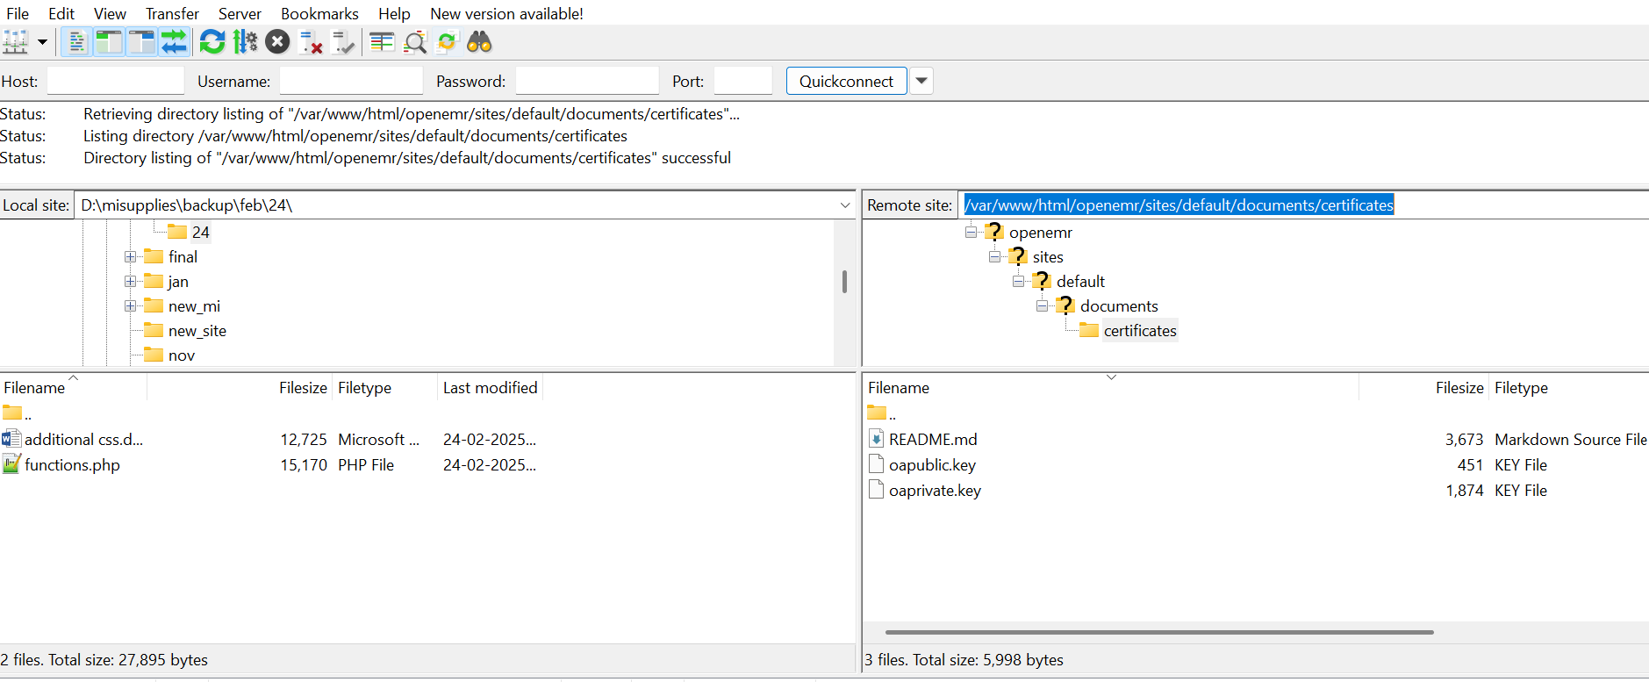1649x682 pixels.
Task: Open the Help menu
Action: coord(394,13)
